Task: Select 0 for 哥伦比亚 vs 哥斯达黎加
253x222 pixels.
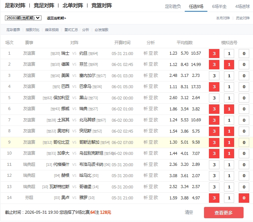Action: click(244, 142)
